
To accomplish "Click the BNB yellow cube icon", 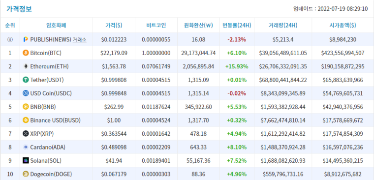I will click(26, 107).
